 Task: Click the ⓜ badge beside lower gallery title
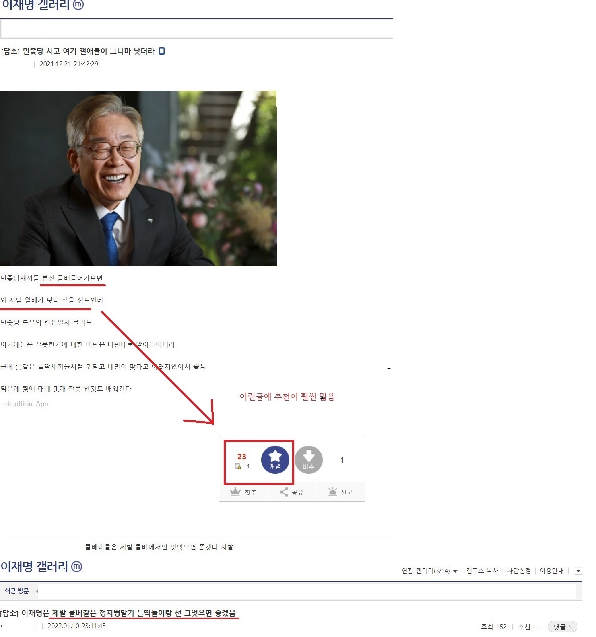(76, 566)
